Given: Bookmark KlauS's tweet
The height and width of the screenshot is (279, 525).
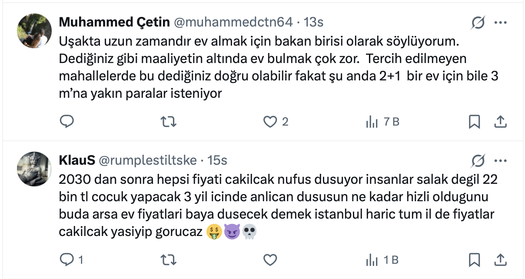Looking at the screenshot, I should pos(474,260).
